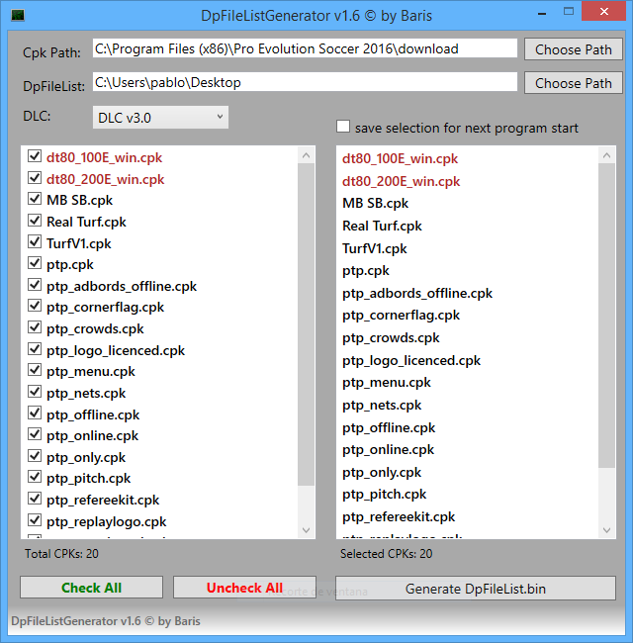Uncheck ptp_cornerflag.cpk checkbox
The image size is (633, 643).
click(x=35, y=306)
